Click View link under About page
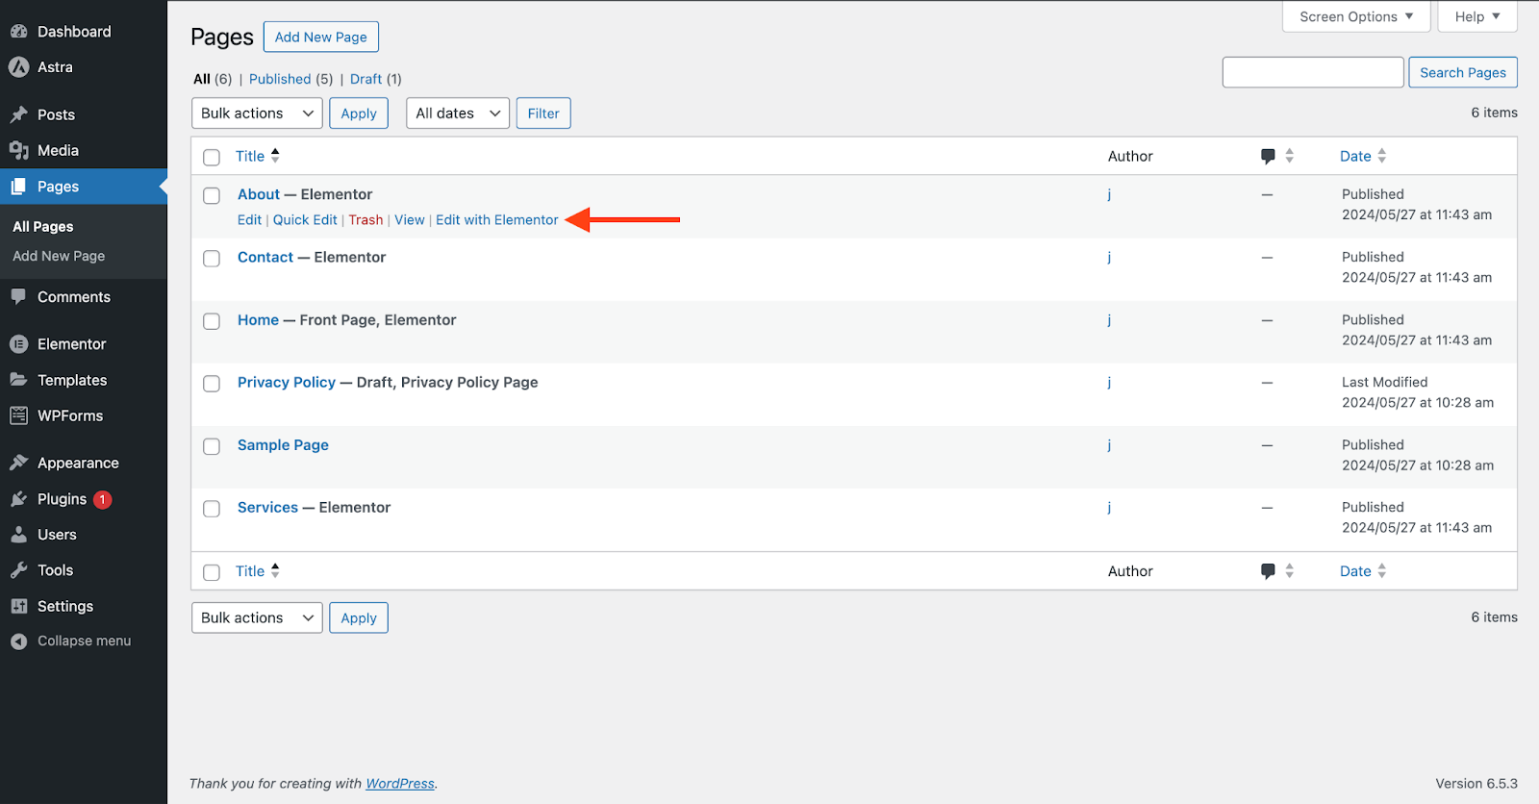 [409, 220]
